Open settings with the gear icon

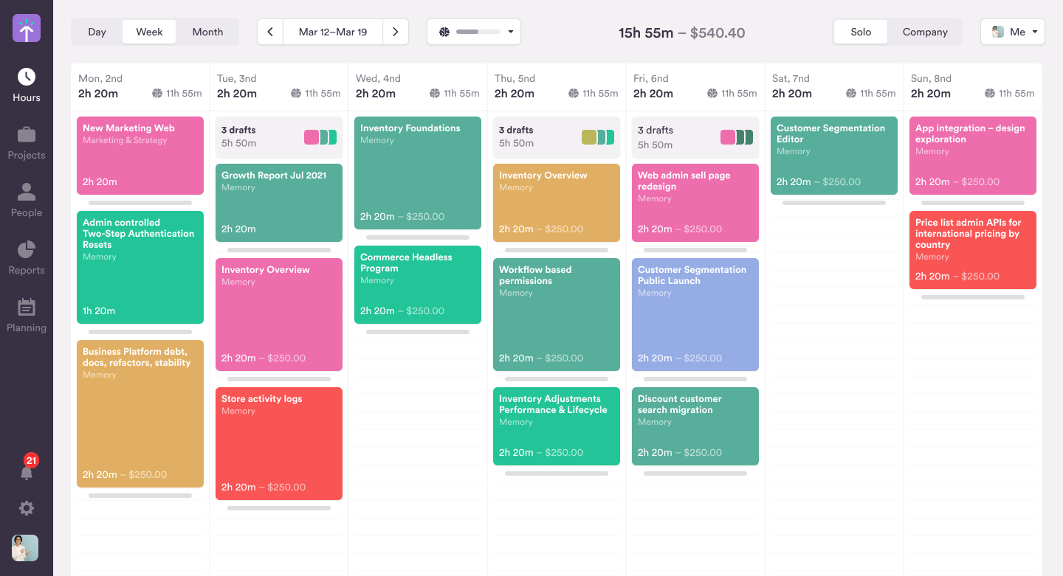[x=27, y=508]
